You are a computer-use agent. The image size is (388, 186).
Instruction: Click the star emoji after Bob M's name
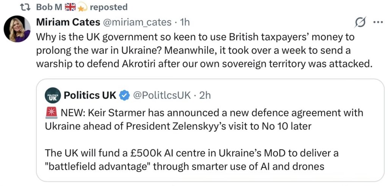[83, 7]
